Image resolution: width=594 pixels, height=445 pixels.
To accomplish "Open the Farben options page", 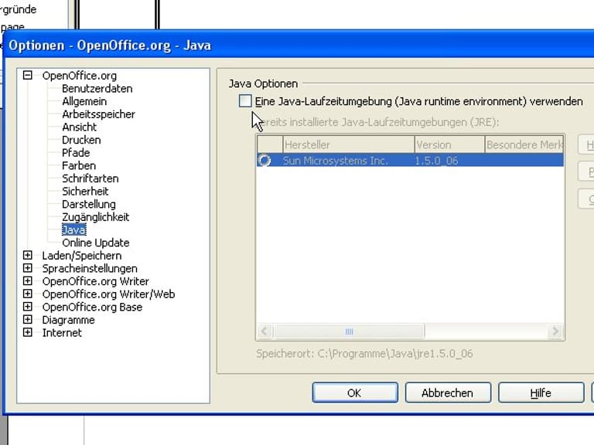I will point(79,166).
